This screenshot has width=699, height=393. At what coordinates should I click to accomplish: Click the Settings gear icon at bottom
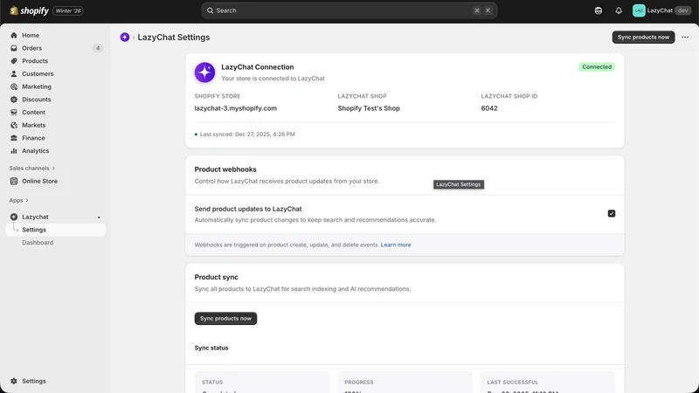point(14,382)
